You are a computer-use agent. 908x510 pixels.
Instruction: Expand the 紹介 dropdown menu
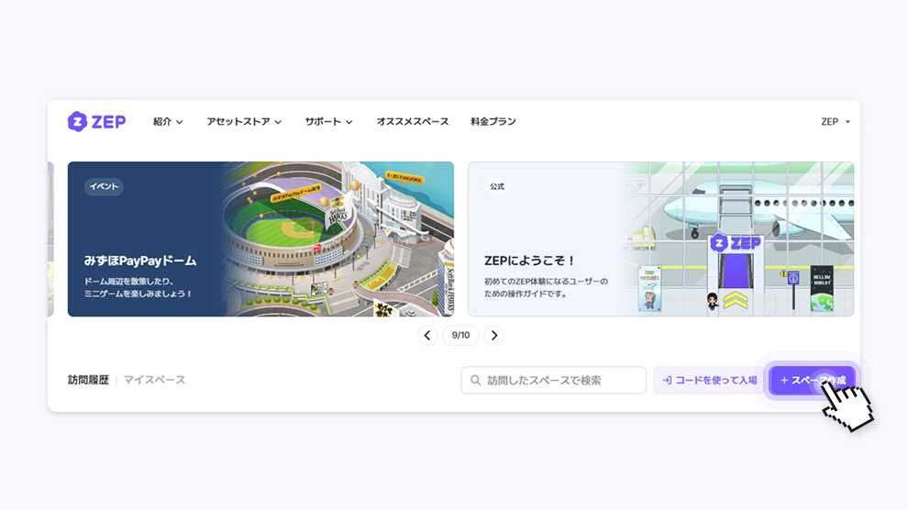pos(168,122)
